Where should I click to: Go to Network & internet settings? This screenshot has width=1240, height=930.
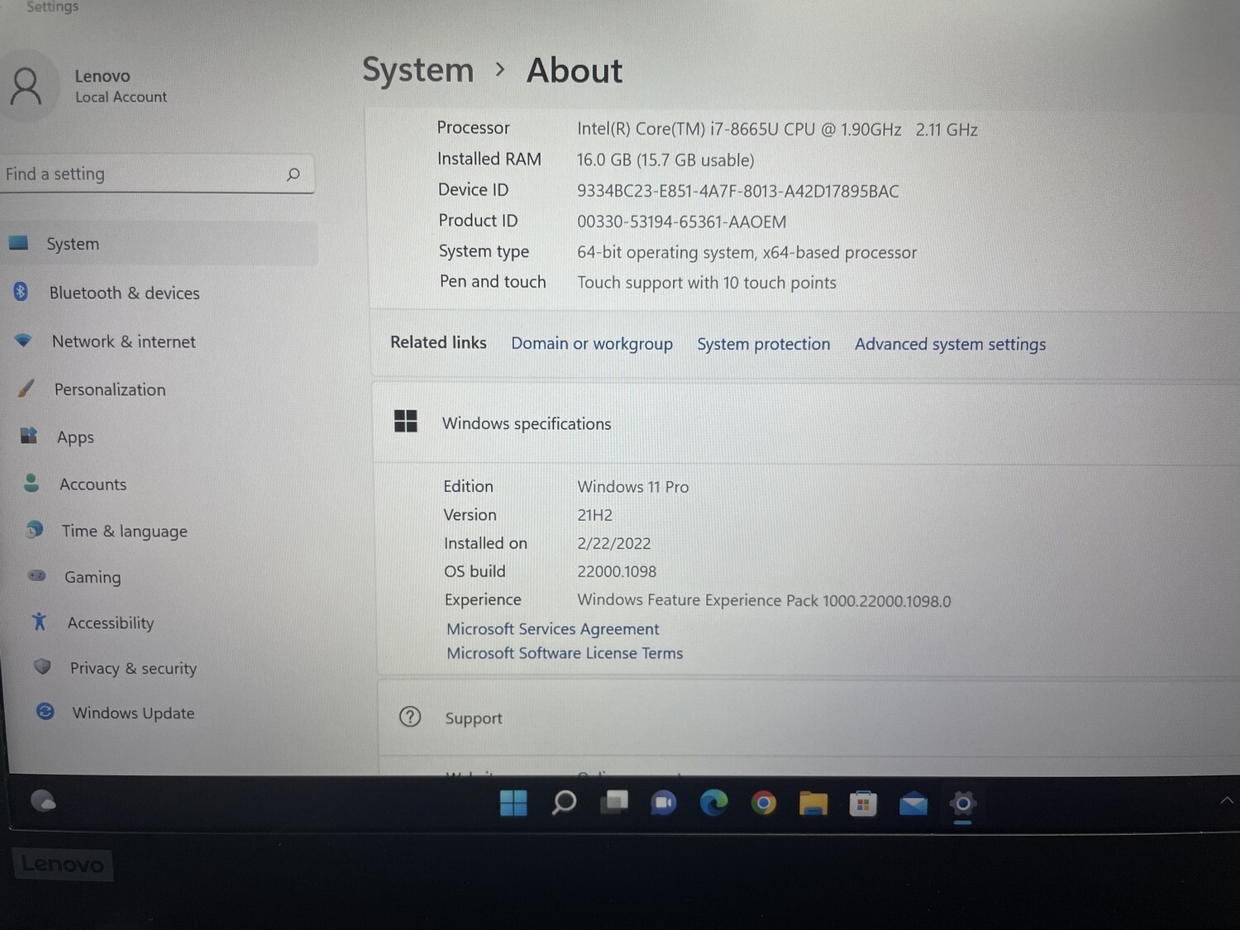click(x=123, y=341)
